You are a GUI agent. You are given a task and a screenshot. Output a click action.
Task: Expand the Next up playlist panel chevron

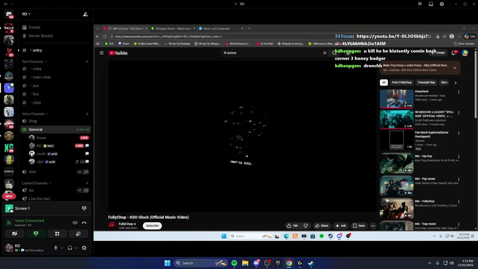coord(455,68)
